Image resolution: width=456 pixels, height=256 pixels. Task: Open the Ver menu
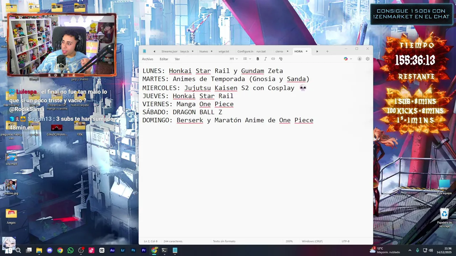point(177,59)
